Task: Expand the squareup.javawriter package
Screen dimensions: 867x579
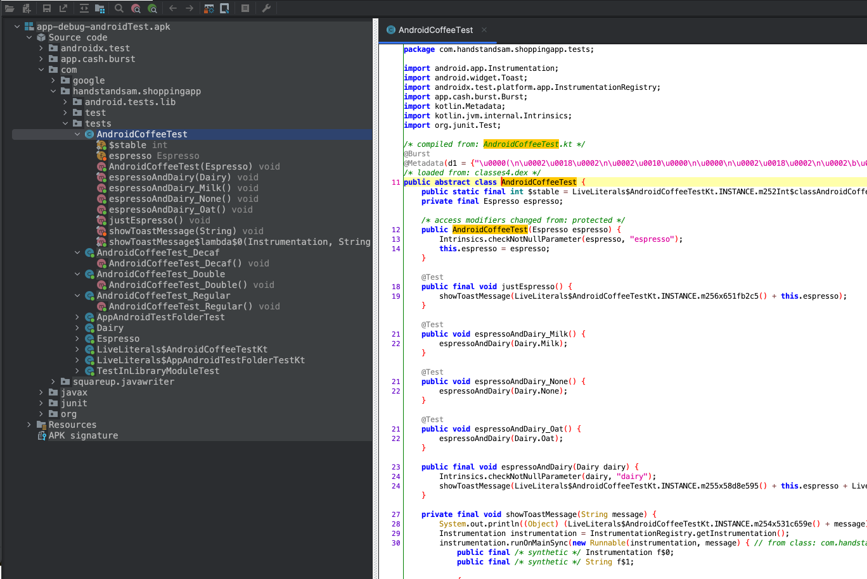Action: coord(53,382)
